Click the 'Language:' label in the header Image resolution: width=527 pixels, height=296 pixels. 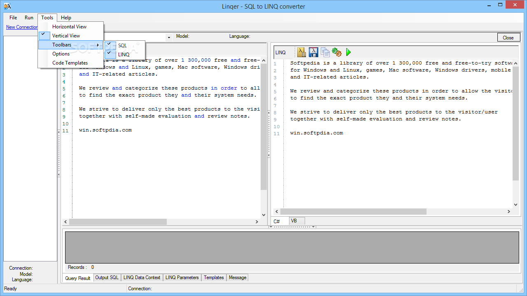240,36
